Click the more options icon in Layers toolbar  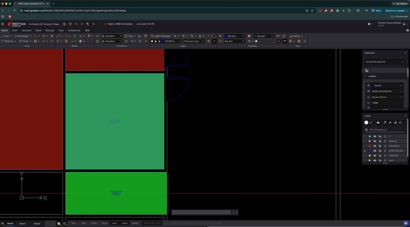[405, 123]
